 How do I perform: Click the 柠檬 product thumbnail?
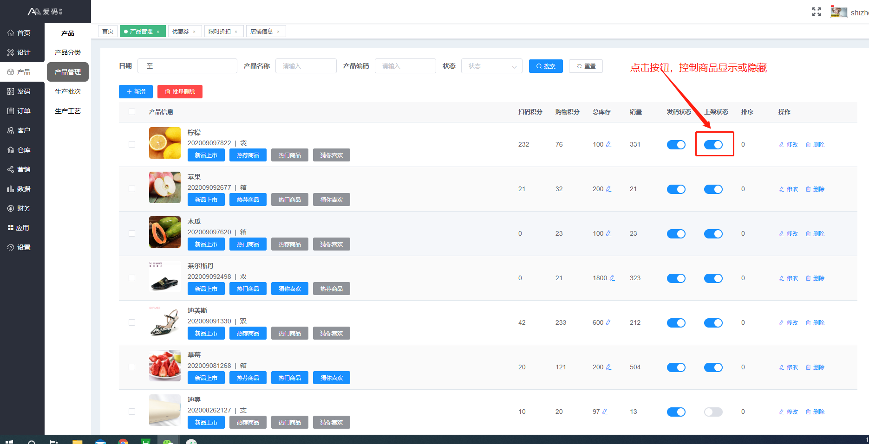(x=165, y=143)
